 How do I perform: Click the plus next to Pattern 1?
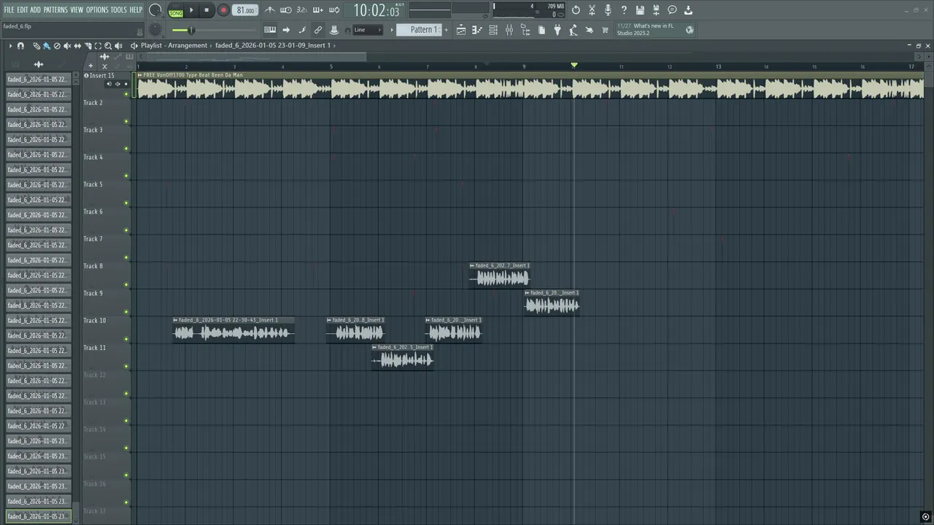click(x=446, y=30)
